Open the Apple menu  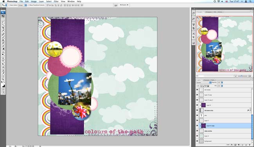click(x=4, y=2)
